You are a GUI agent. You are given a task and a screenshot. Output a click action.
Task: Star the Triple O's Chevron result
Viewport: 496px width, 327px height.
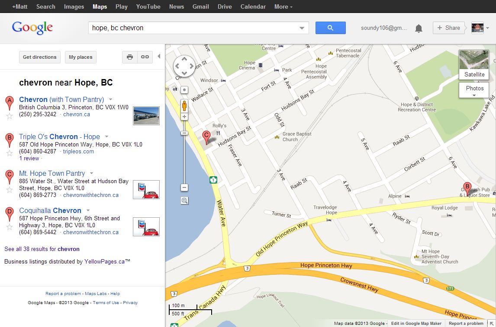pyautogui.click(x=10, y=153)
